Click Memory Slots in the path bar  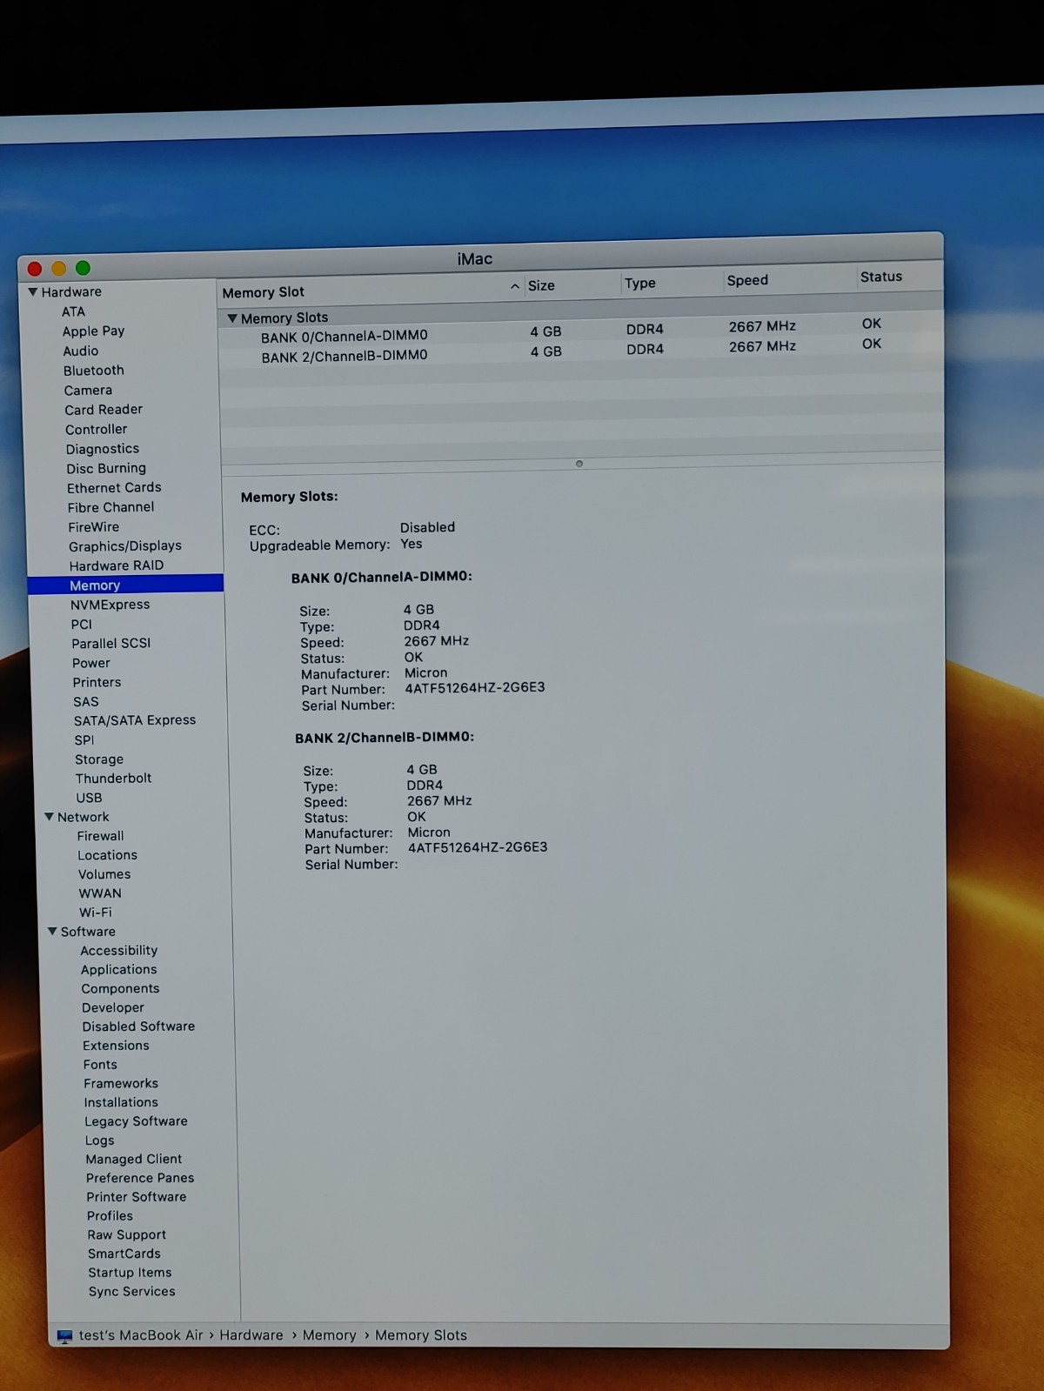tap(421, 1335)
